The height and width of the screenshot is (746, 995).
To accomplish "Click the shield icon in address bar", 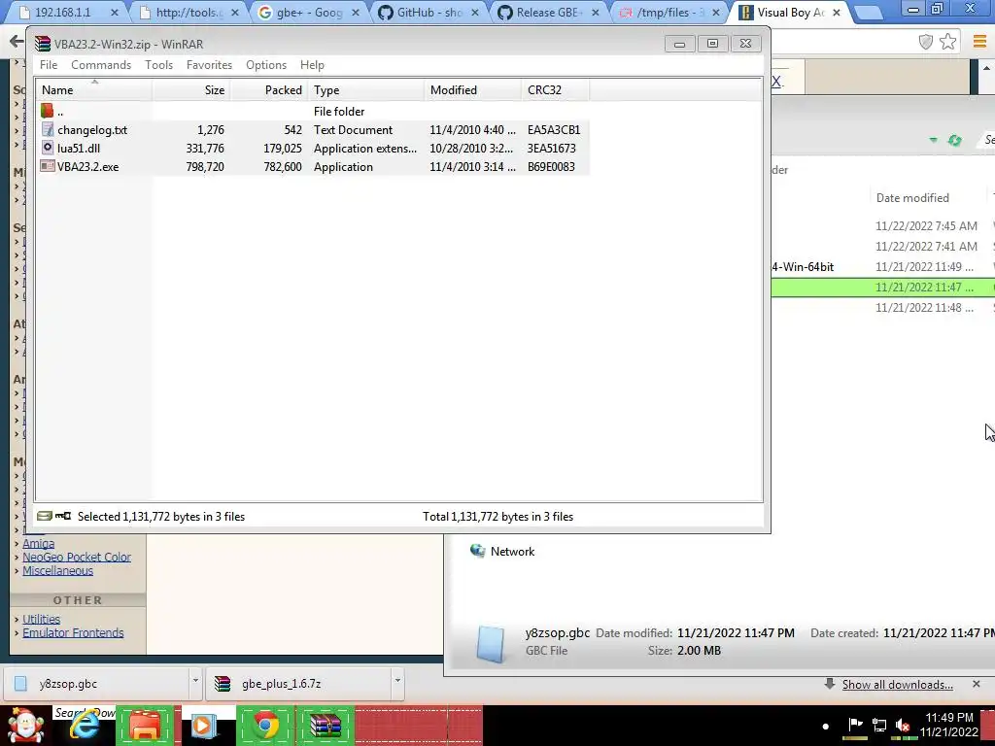I will (926, 42).
